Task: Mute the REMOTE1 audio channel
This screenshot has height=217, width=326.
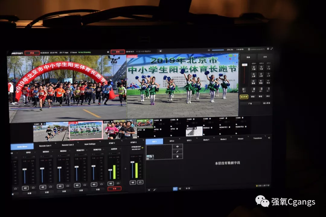Action: click(77, 185)
